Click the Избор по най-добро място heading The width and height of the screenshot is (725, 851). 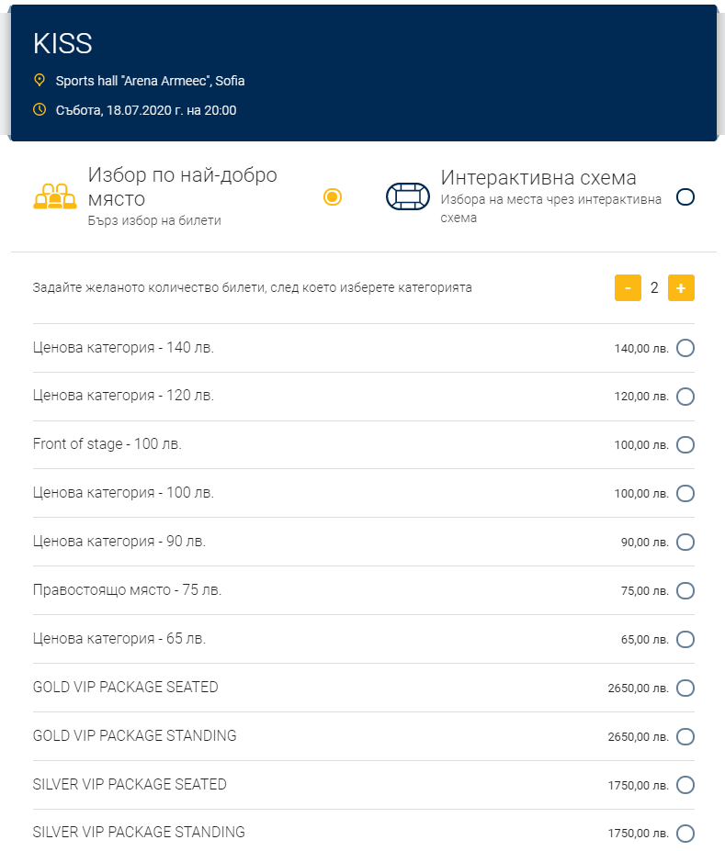point(183,186)
